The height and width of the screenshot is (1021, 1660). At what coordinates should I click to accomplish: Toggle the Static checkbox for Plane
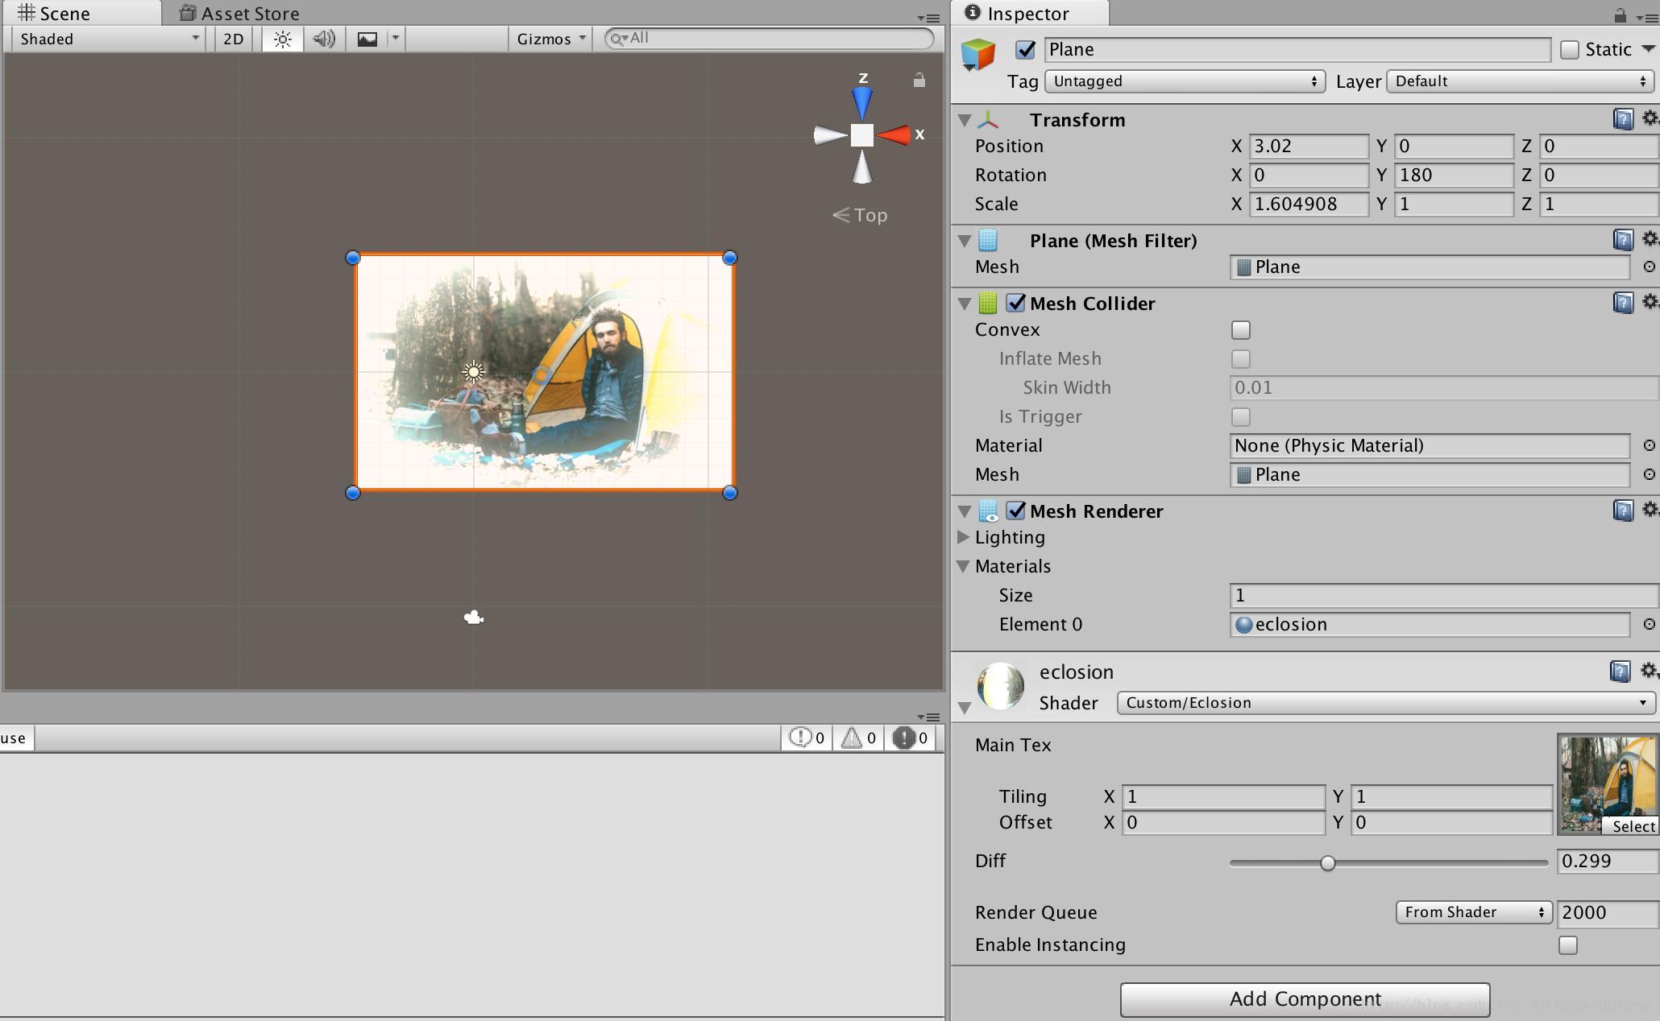tap(1570, 50)
